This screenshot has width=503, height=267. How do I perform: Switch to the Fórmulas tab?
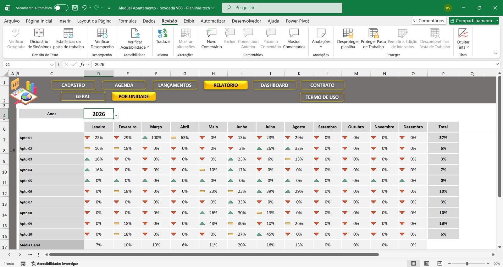coord(127,21)
